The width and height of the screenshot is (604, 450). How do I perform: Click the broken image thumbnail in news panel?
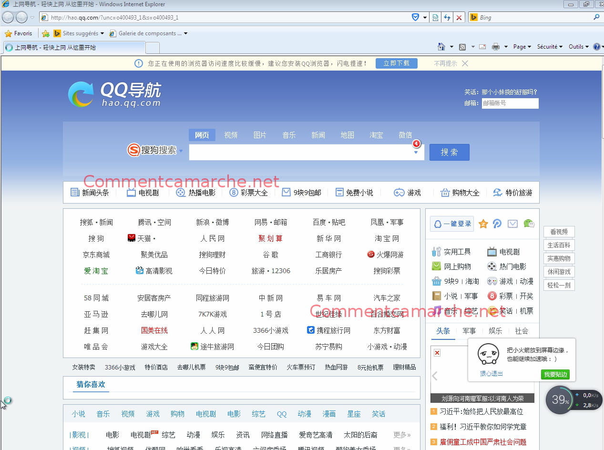coord(437,353)
